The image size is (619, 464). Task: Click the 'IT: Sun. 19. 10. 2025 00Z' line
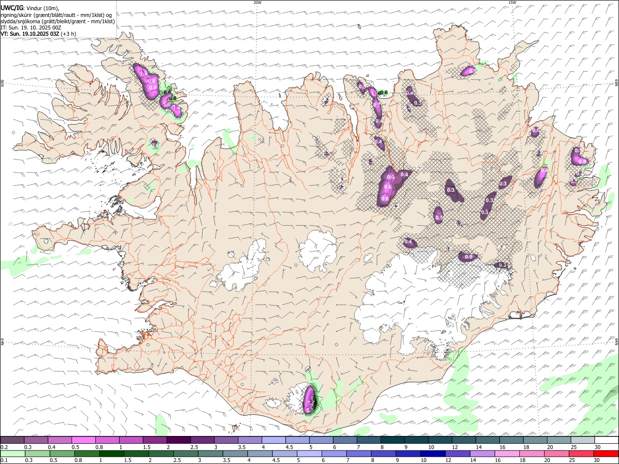click(31, 28)
